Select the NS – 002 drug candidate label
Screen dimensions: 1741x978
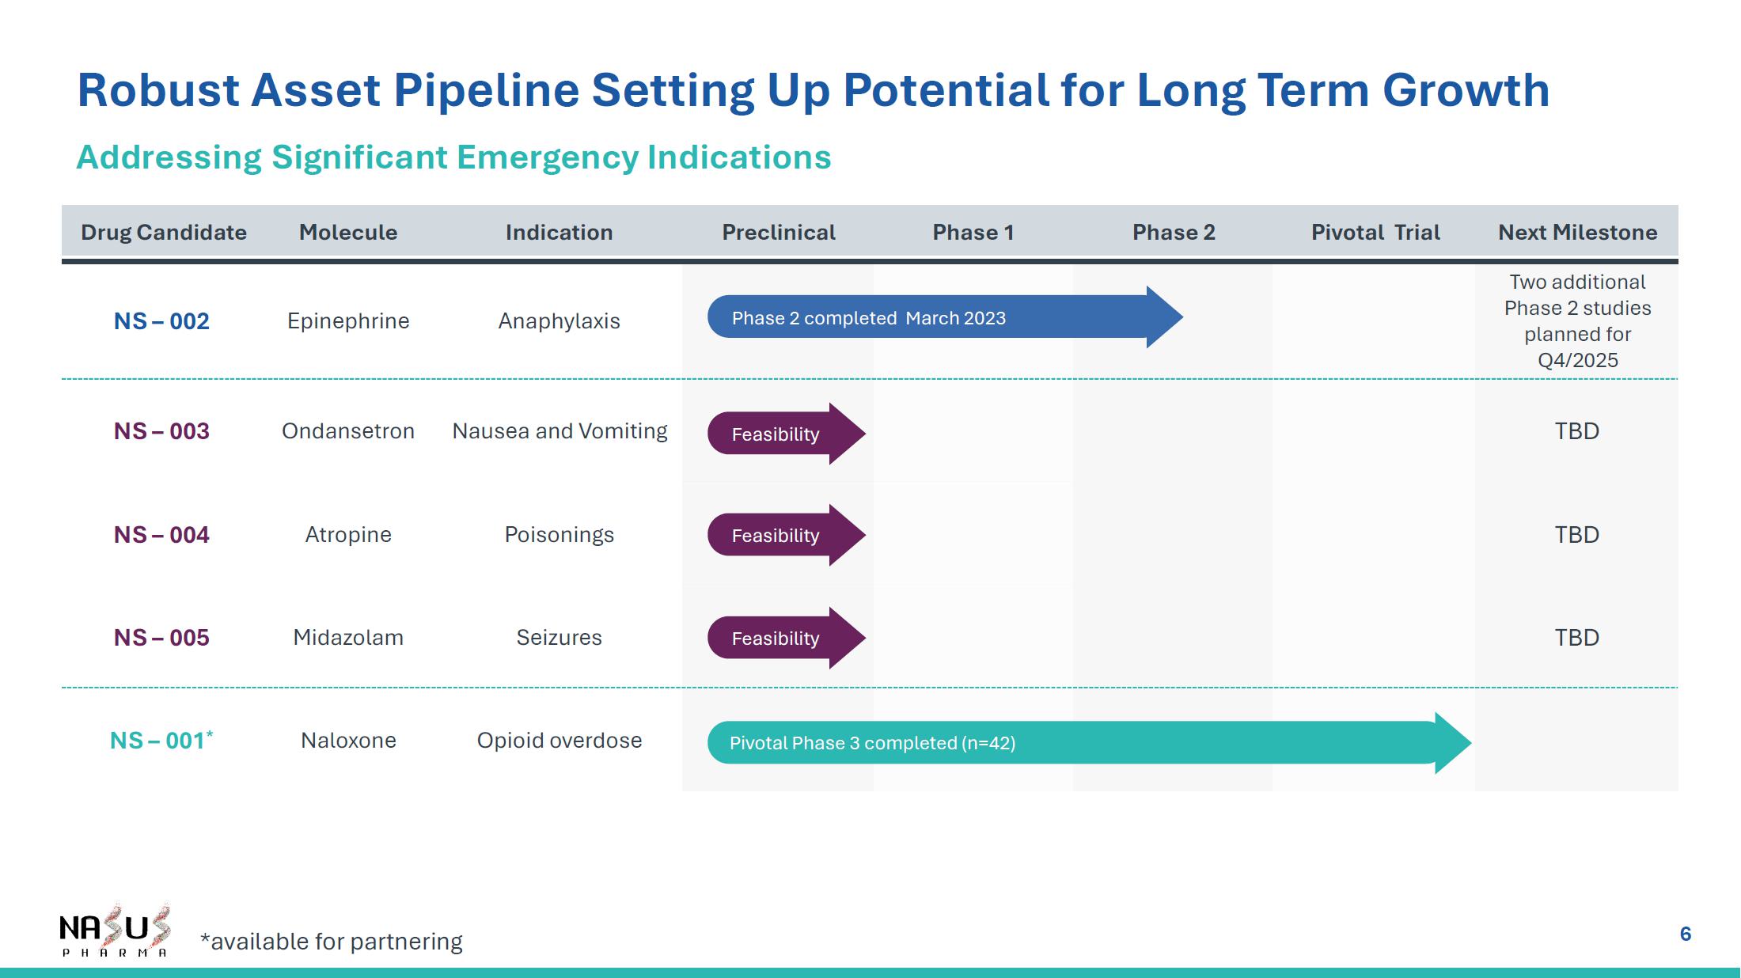coord(161,321)
